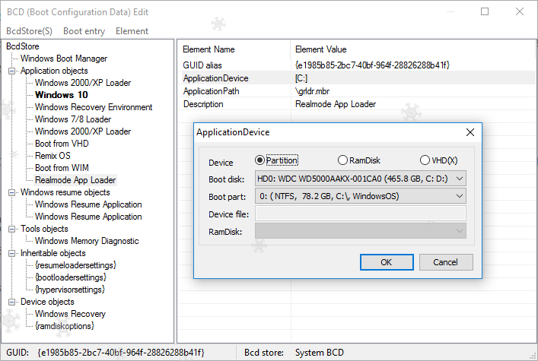Collapse the Inheritable objects node
Screen dimensions: 538x361
pos(11,253)
